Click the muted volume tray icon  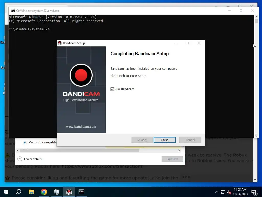(x=229, y=192)
